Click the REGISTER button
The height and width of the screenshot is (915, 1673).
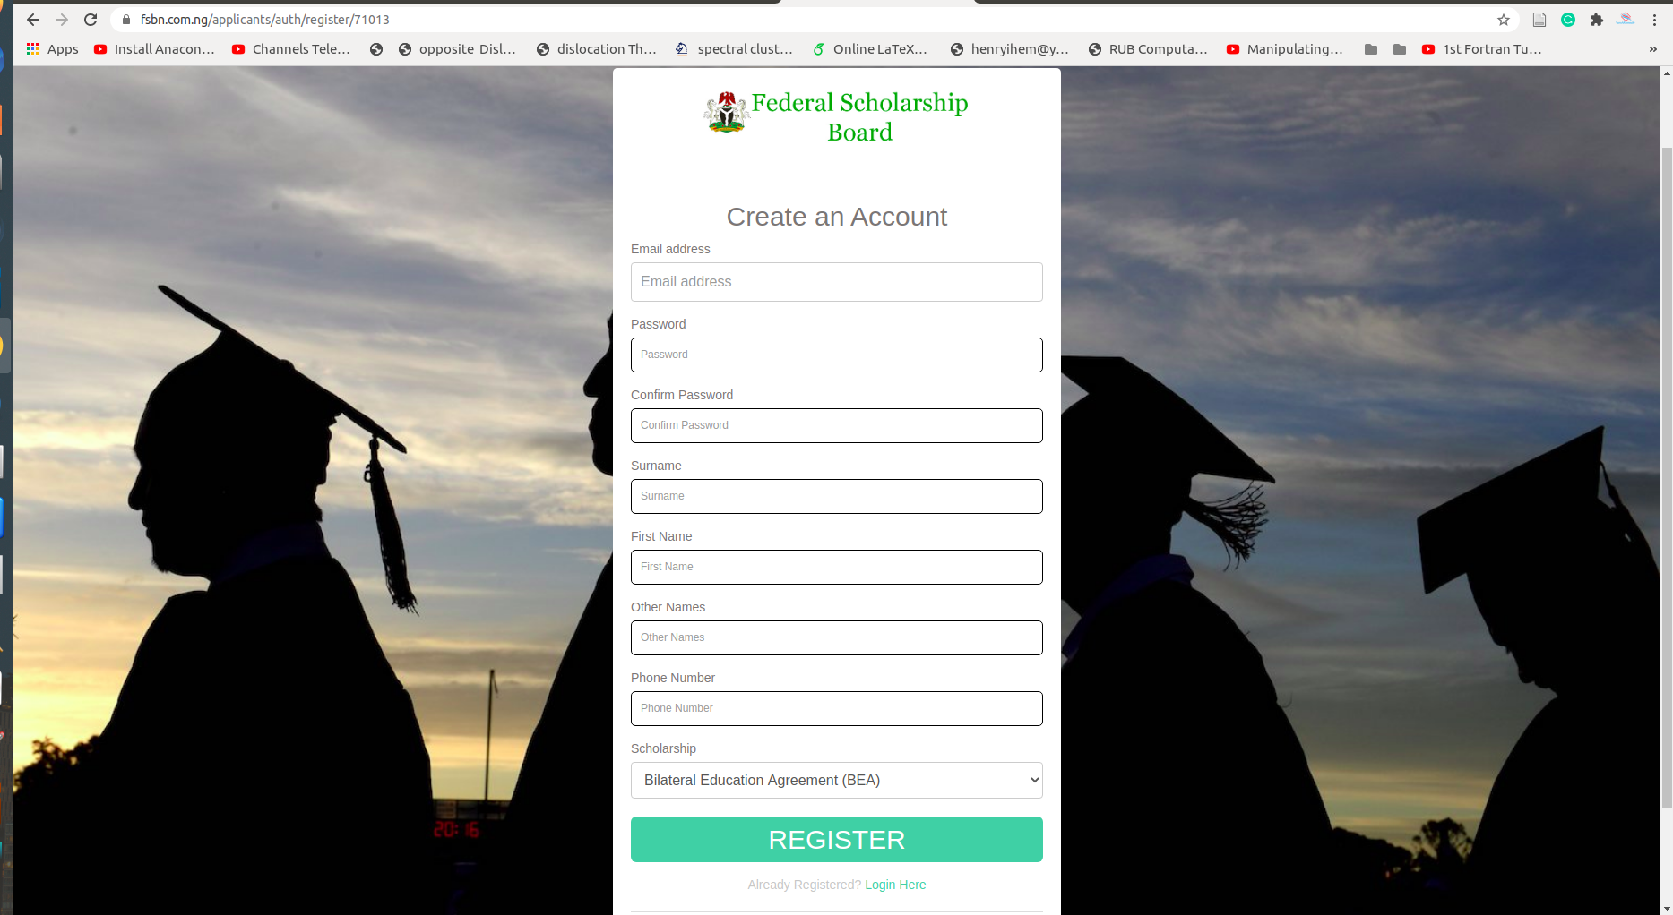837,839
